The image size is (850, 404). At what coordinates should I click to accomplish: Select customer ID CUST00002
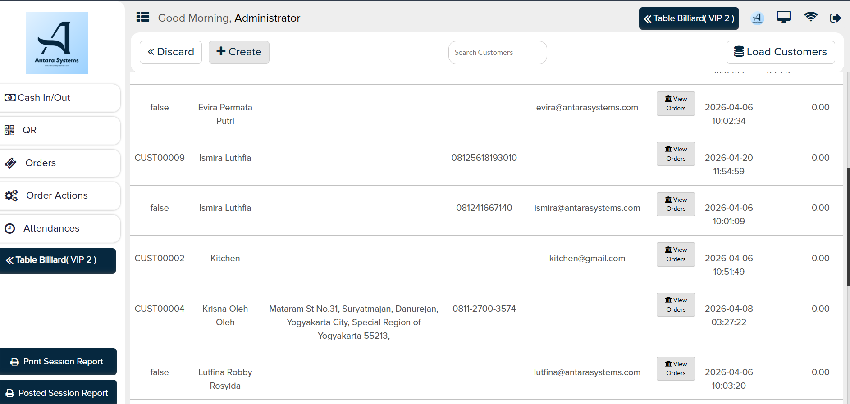(x=160, y=259)
